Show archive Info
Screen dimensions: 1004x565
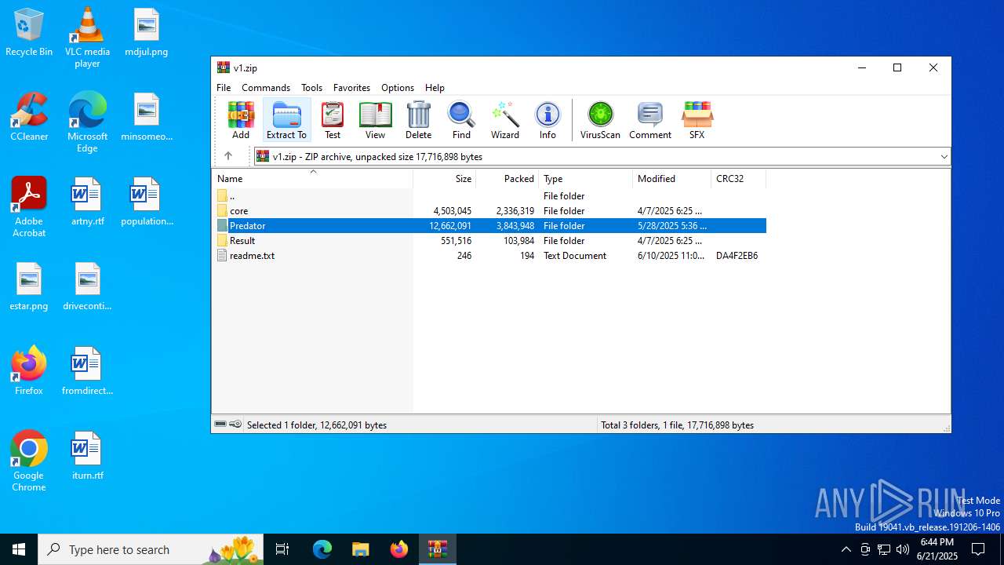click(x=547, y=120)
